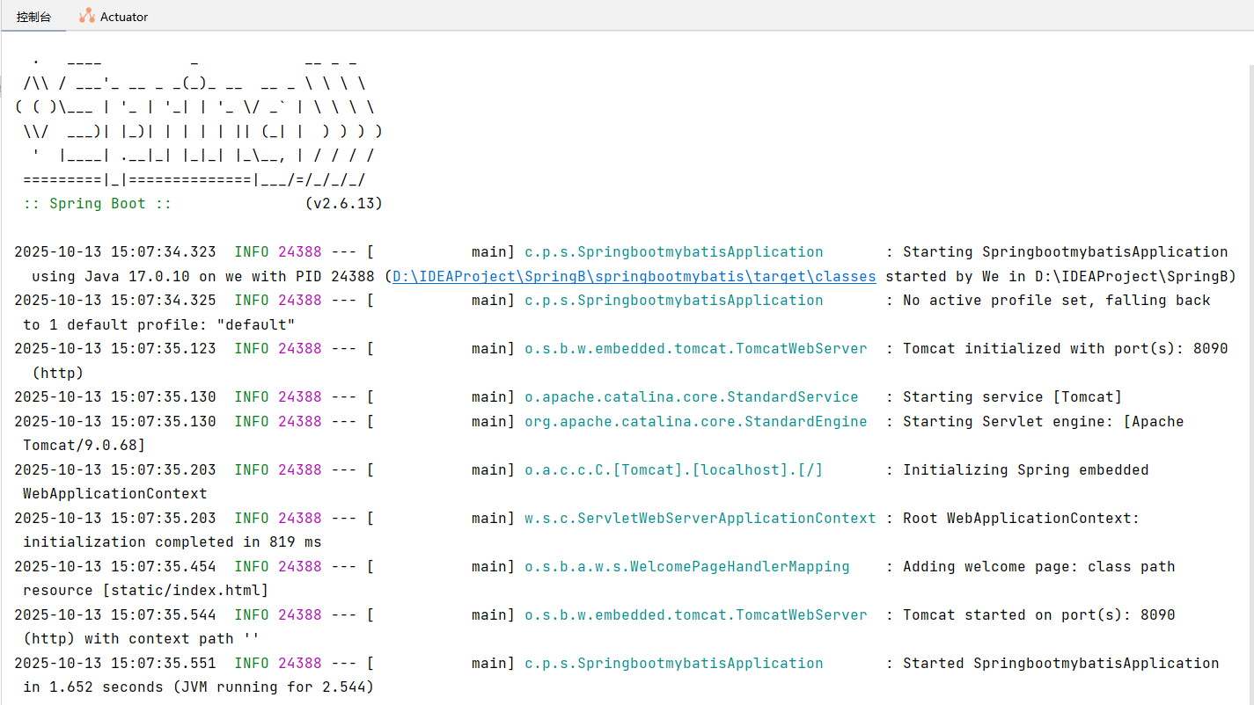Click TomcatWebServer logger in the 15:07:35.544 row
Viewport: 1254px width, 705px height.
point(696,614)
